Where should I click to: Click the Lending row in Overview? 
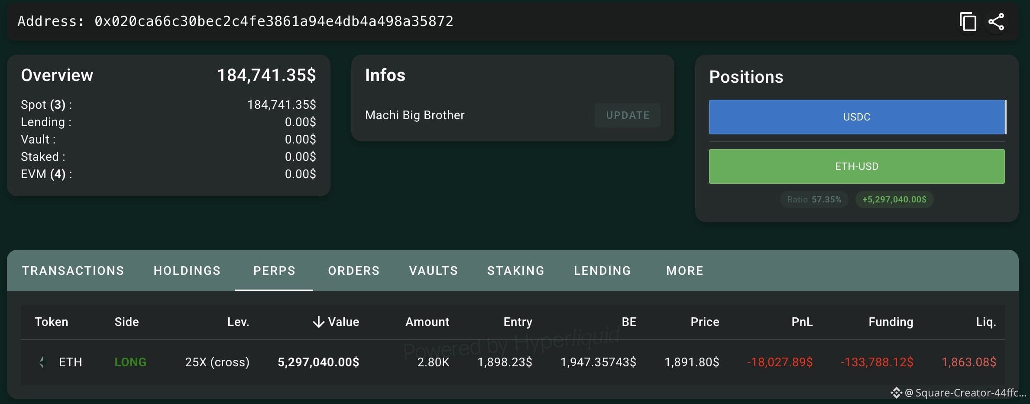[x=168, y=122]
